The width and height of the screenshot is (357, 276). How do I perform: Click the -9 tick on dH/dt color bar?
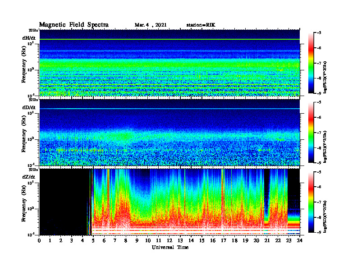pyautogui.click(x=319, y=93)
